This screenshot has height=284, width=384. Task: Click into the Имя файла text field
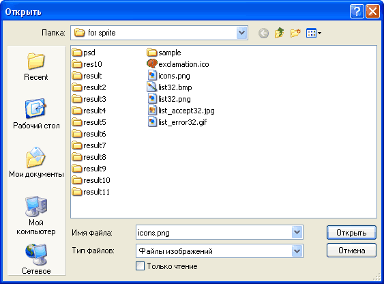213,232
